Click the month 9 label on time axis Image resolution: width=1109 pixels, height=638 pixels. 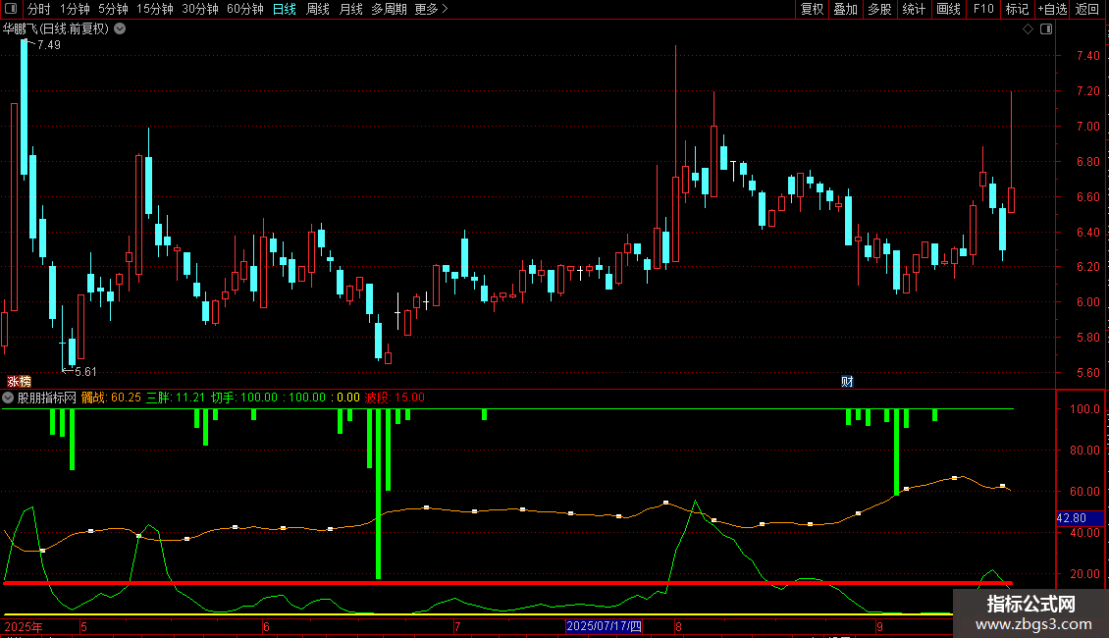coord(880,626)
